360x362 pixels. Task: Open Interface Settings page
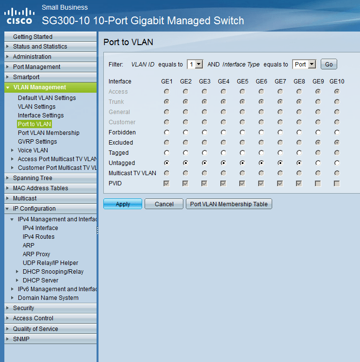[x=41, y=115]
